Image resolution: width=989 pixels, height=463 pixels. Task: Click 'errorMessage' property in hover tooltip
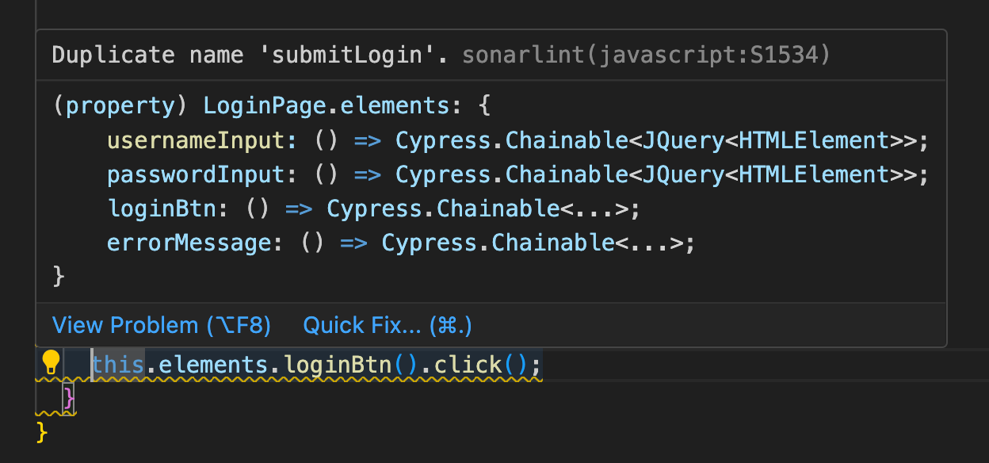189,243
